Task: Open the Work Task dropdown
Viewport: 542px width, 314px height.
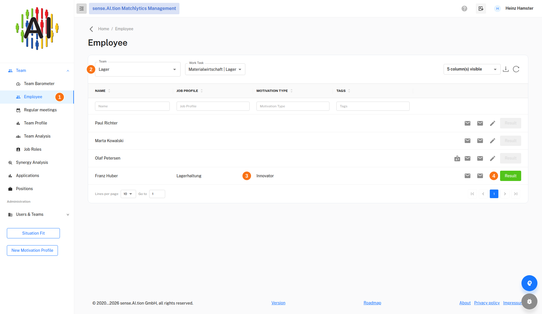Action: 215,69
